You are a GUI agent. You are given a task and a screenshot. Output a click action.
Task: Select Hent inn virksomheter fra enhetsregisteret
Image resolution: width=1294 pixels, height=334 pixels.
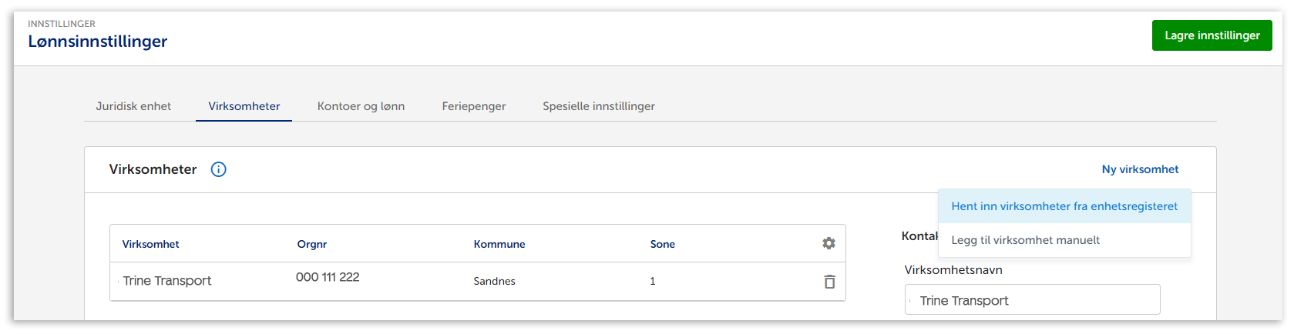coord(1064,206)
